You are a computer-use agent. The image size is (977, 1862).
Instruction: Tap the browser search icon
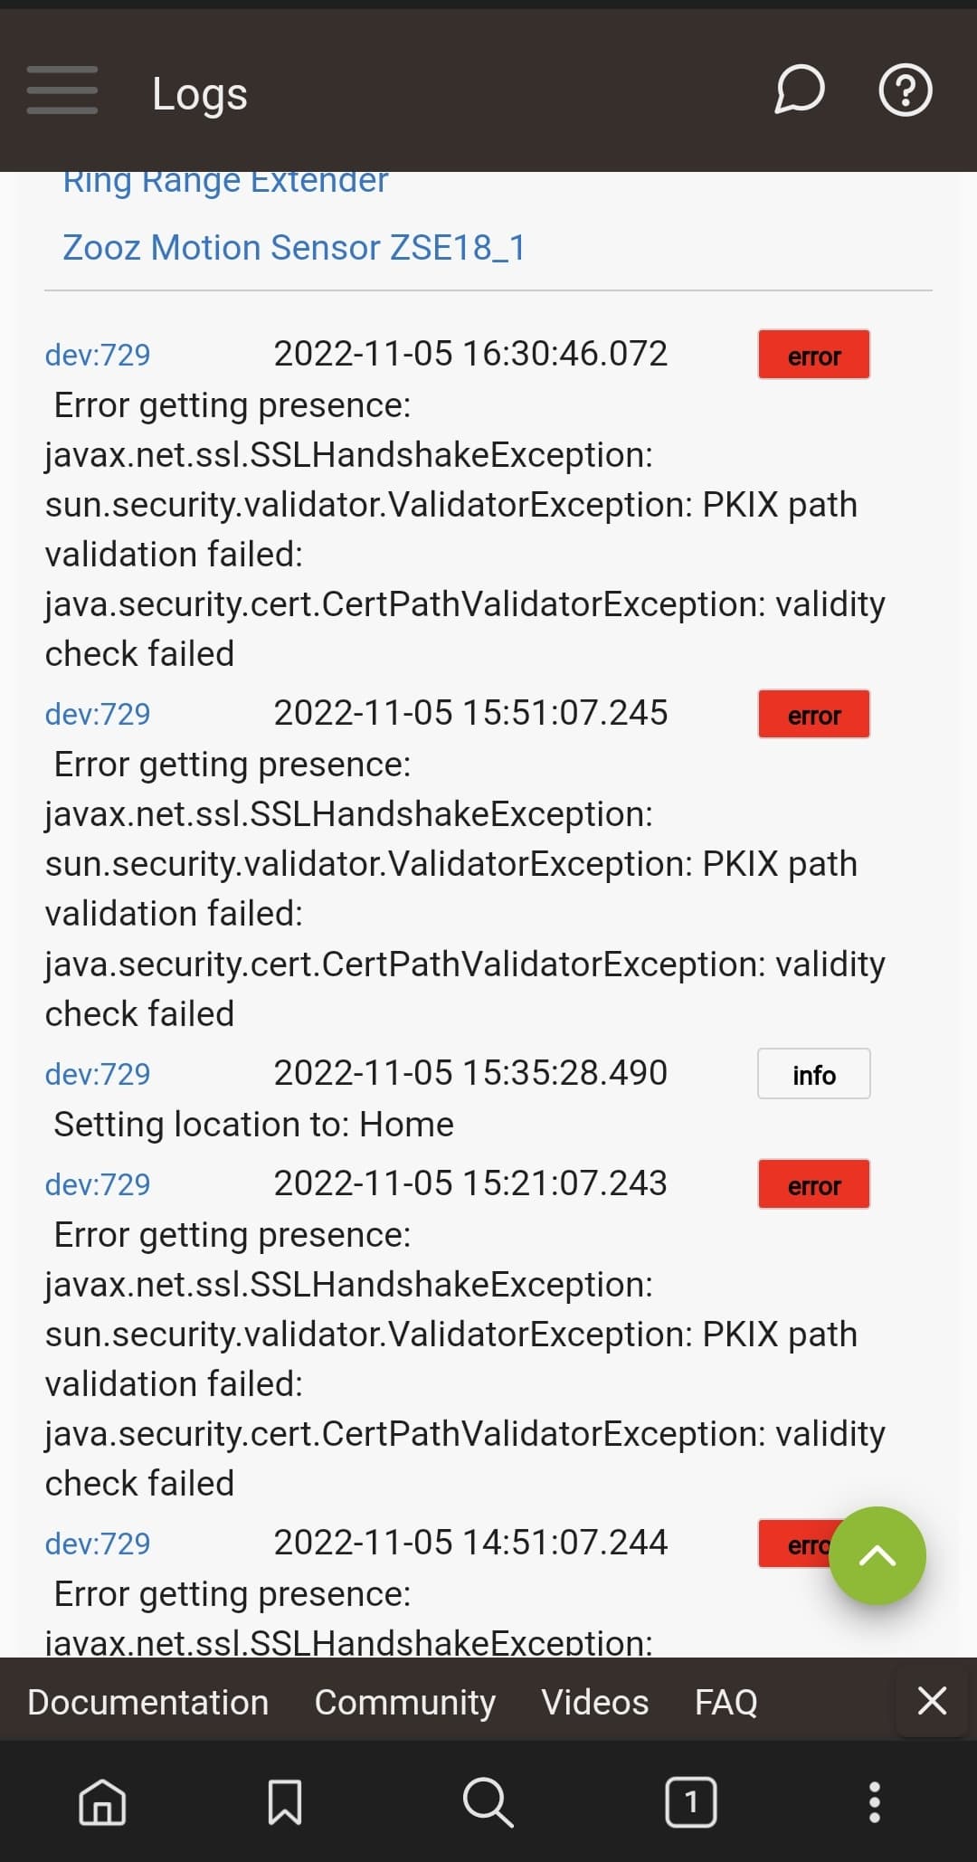(488, 1801)
